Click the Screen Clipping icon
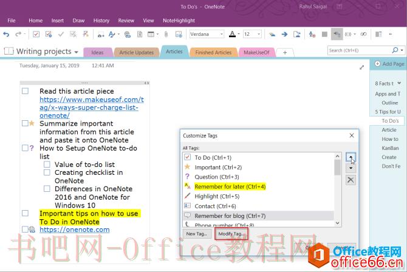This screenshot has height=272, width=407. [x=179, y=34]
